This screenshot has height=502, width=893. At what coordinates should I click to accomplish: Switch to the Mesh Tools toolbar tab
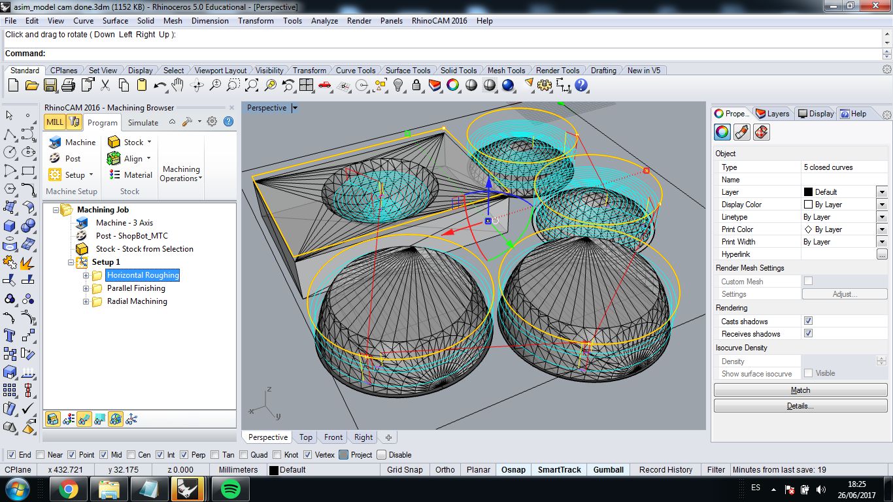[506, 70]
